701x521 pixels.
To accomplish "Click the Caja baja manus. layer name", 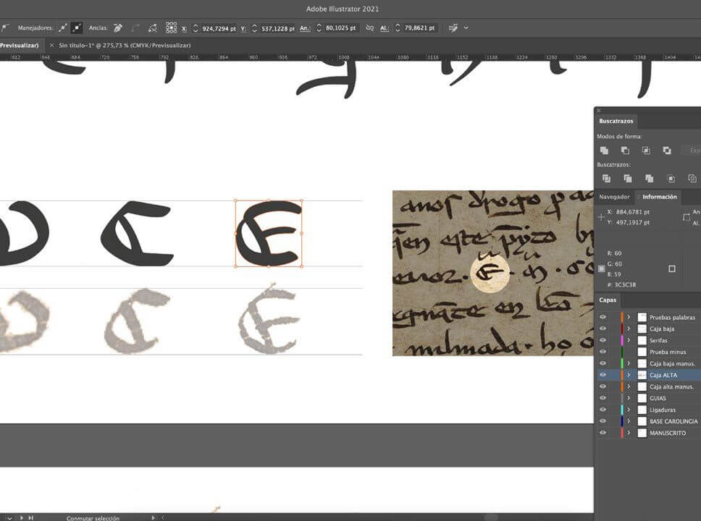I will 671,363.
